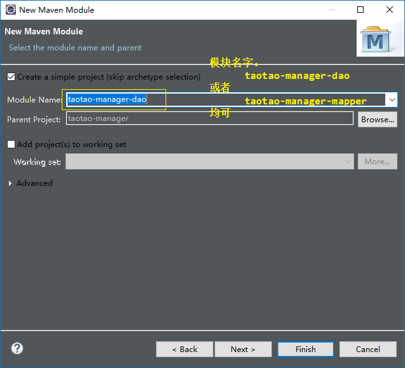Maximize the New Maven Module window
The height and width of the screenshot is (368, 405).
[x=360, y=10]
